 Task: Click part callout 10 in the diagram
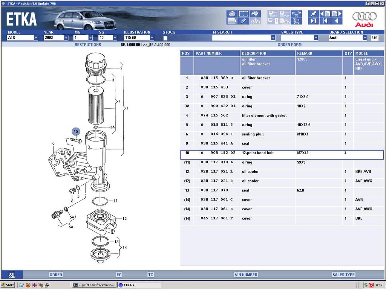tap(76, 132)
